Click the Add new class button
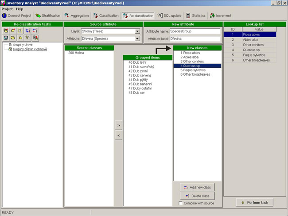This screenshot has width=288, height=216. [197, 188]
